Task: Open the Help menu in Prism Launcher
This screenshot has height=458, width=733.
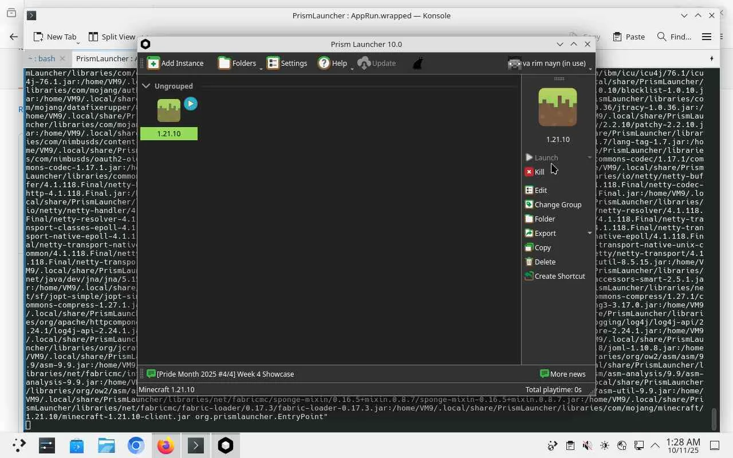Action: point(334,63)
